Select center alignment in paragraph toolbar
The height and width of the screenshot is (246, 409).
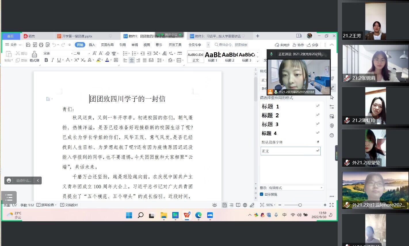131,60
